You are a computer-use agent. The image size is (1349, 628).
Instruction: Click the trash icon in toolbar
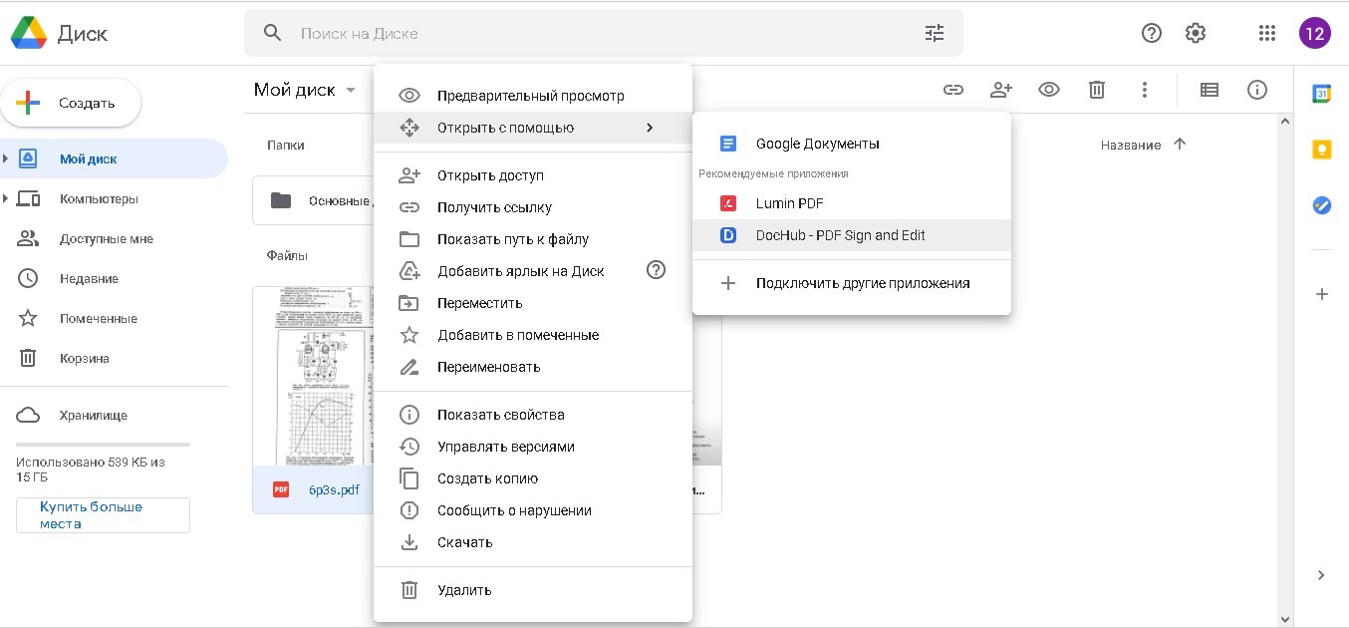1097,90
